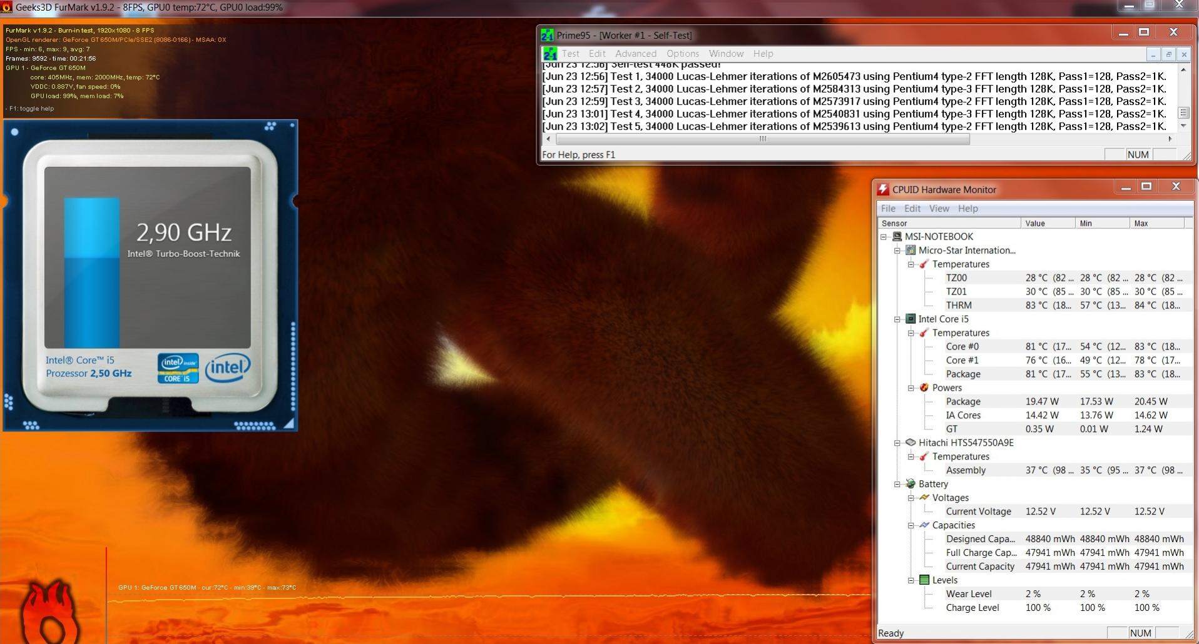The image size is (1199, 644).
Task: Click the Intel logo on Turbo Boost gadget
Action: [x=228, y=367]
